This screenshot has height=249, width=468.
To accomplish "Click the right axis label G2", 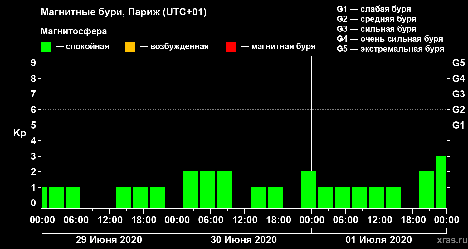I will point(458,110).
